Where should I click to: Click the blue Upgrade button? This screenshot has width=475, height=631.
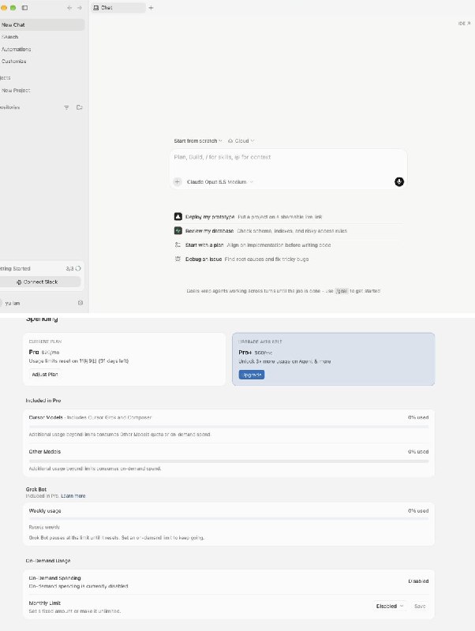(252, 375)
